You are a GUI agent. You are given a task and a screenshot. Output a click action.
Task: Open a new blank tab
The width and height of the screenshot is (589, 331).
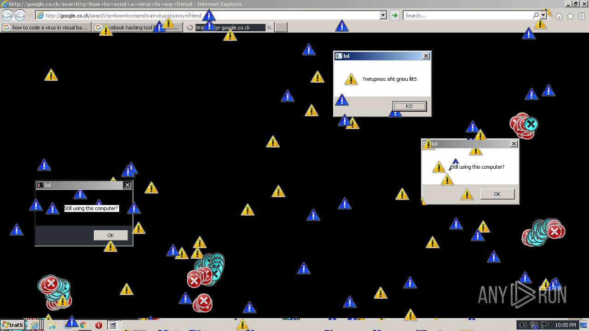pyautogui.click(x=281, y=28)
